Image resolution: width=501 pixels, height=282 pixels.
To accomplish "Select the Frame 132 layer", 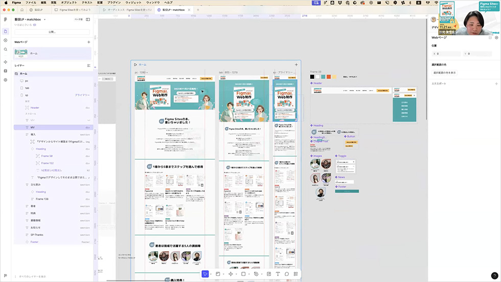I will pyautogui.click(x=53, y=163).
